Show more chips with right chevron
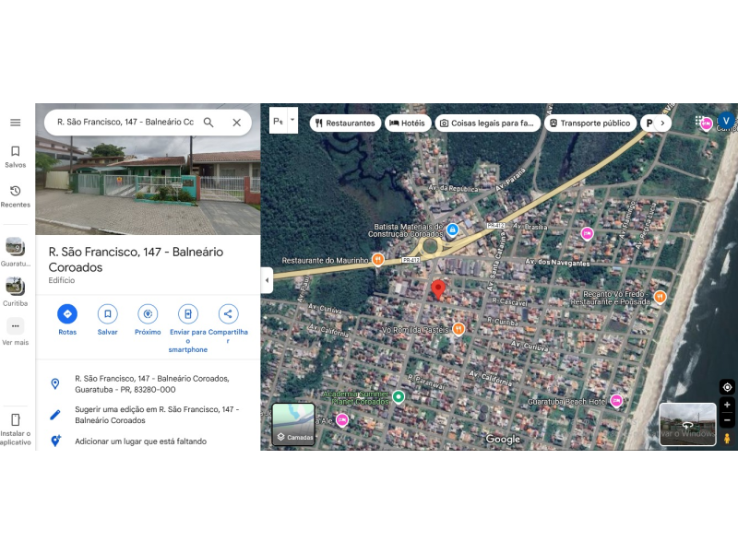Screen dimensions: 738x553 662,124
